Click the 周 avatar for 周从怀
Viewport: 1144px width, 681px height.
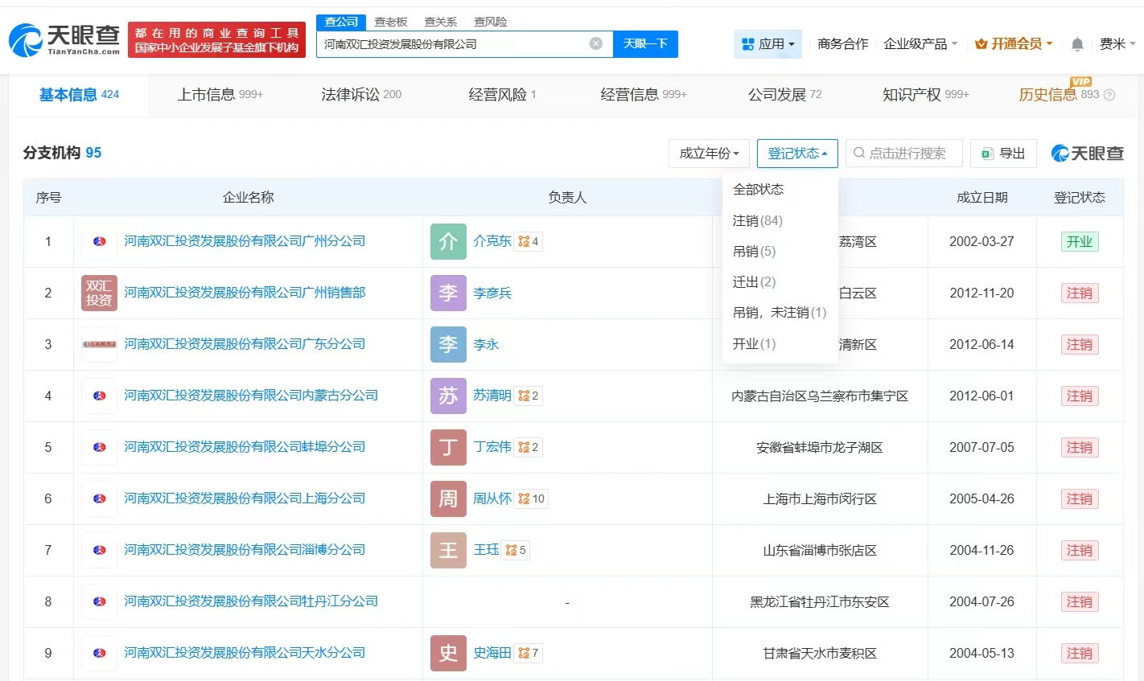448,498
